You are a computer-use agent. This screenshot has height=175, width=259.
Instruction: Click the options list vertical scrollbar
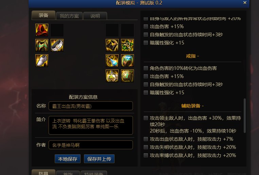245,116
